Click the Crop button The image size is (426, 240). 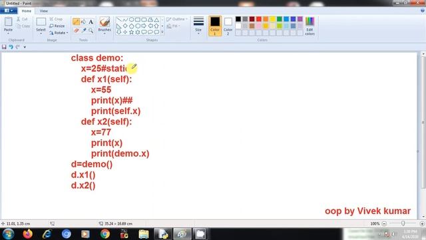56,19
